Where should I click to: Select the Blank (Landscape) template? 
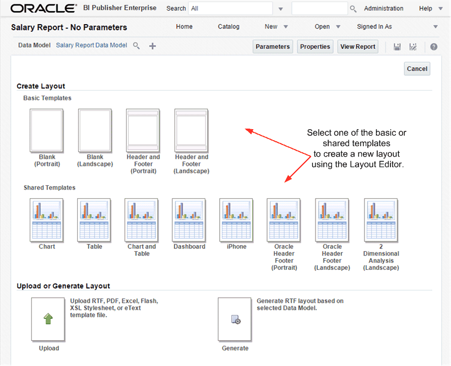95,131
